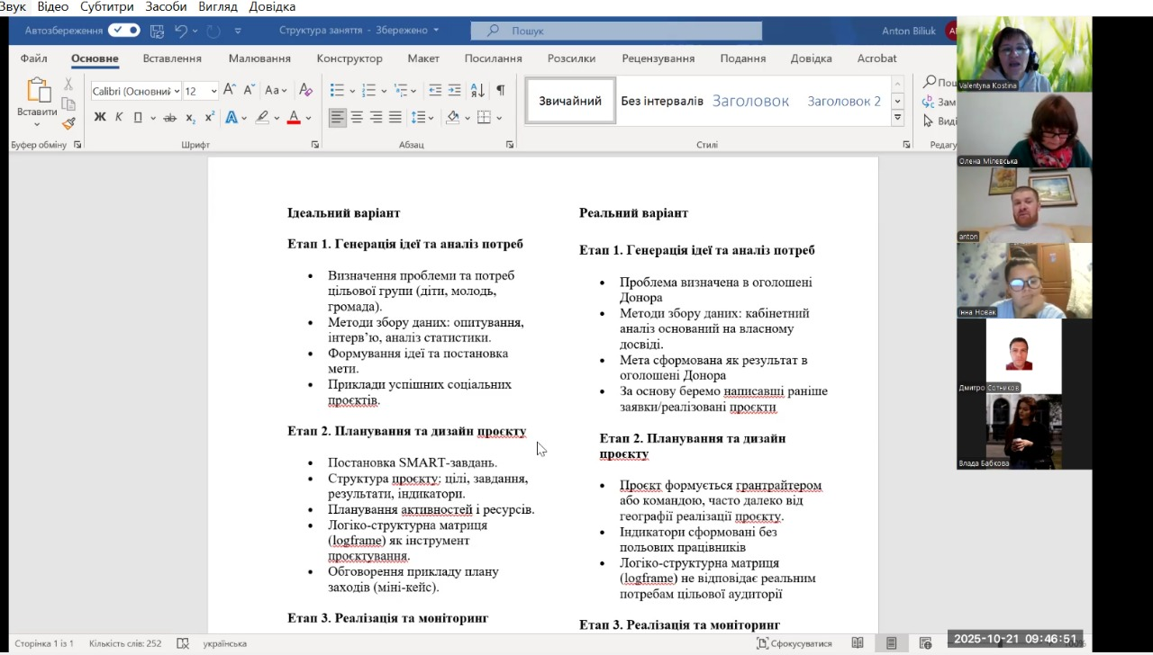Screen dimensions: 1153x655
Task: Click the Clear All Formatting icon
Action: tap(305, 90)
